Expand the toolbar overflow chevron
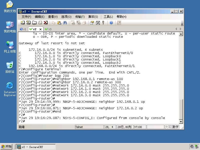This screenshot has width=200, height=150. [182, 24]
